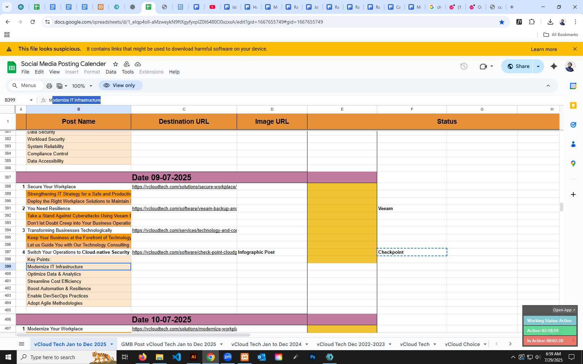Open Google Keep side panel

coord(573,105)
